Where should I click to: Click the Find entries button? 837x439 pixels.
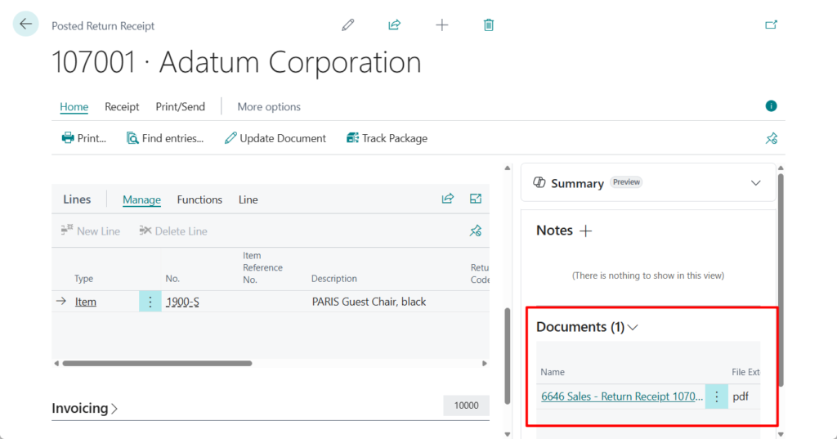coord(165,138)
